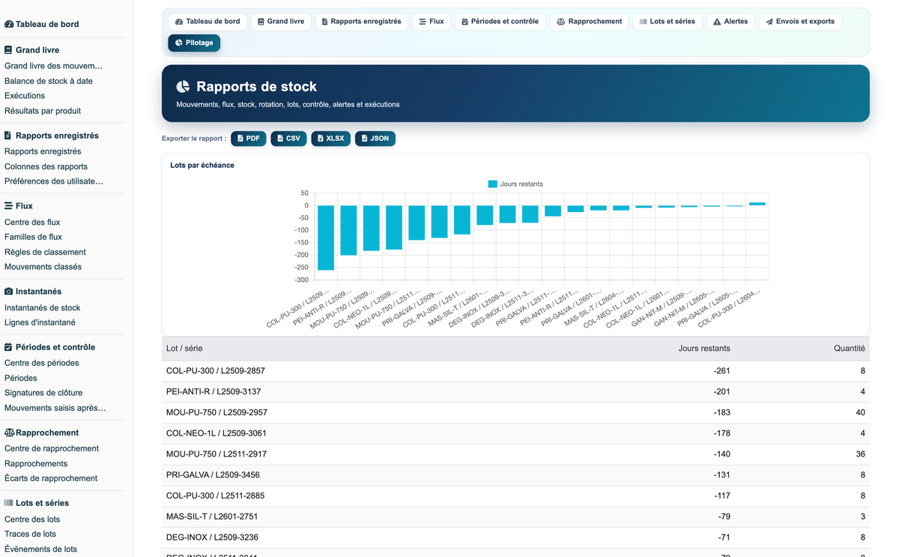Image resolution: width=899 pixels, height=557 pixels.
Task: Click the Rapports enregistrés document icon in sidebar
Action: pyautogui.click(x=8, y=136)
